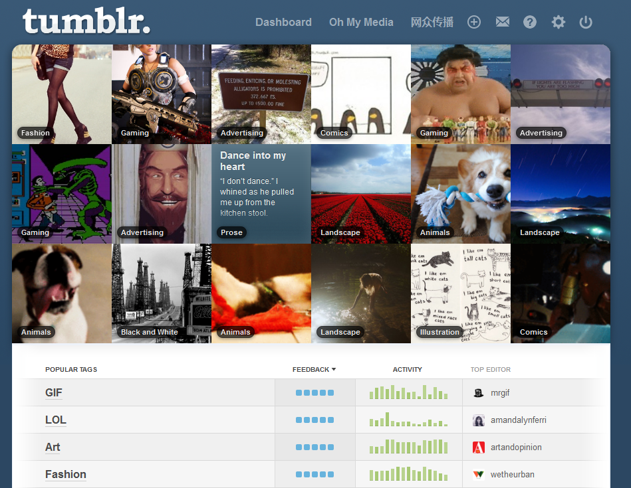Open the inbox envelope icon
Image resolution: width=631 pixels, height=488 pixels.
coord(502,22)
